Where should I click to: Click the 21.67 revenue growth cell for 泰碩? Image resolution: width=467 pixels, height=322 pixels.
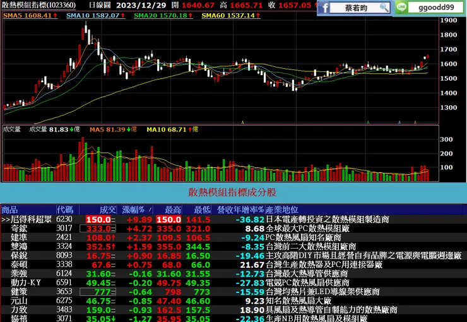(x=252, y=265)
